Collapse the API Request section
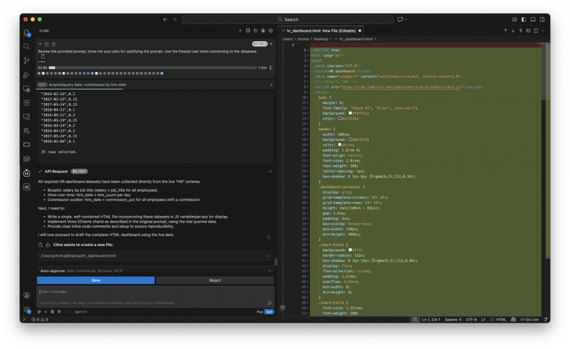Image resolution: width=570 pixels, height=349 pixels. tap(271, 171)
